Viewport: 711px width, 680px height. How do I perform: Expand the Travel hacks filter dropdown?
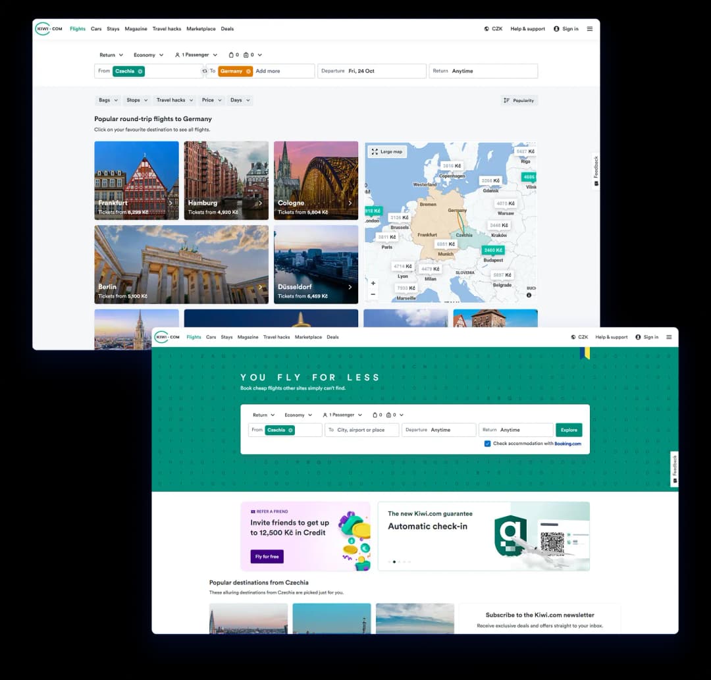174,100
